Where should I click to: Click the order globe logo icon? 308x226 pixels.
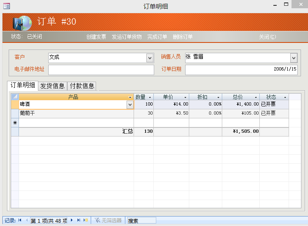22,23
